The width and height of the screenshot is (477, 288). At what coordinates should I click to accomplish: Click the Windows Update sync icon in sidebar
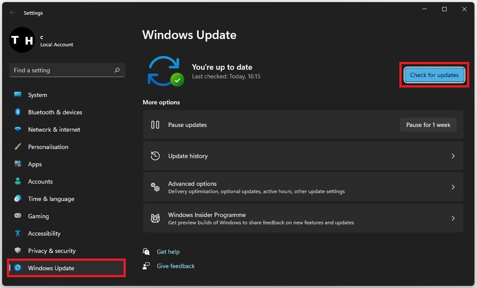[18, 268]
